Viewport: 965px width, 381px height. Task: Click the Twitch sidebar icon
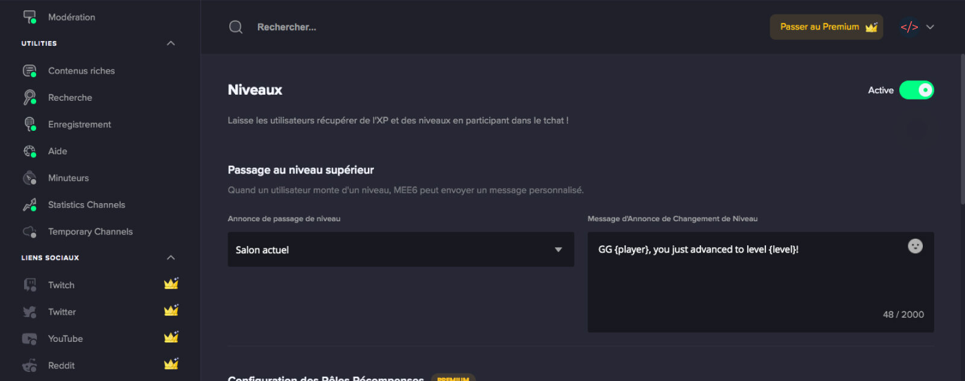coord(30,285)
